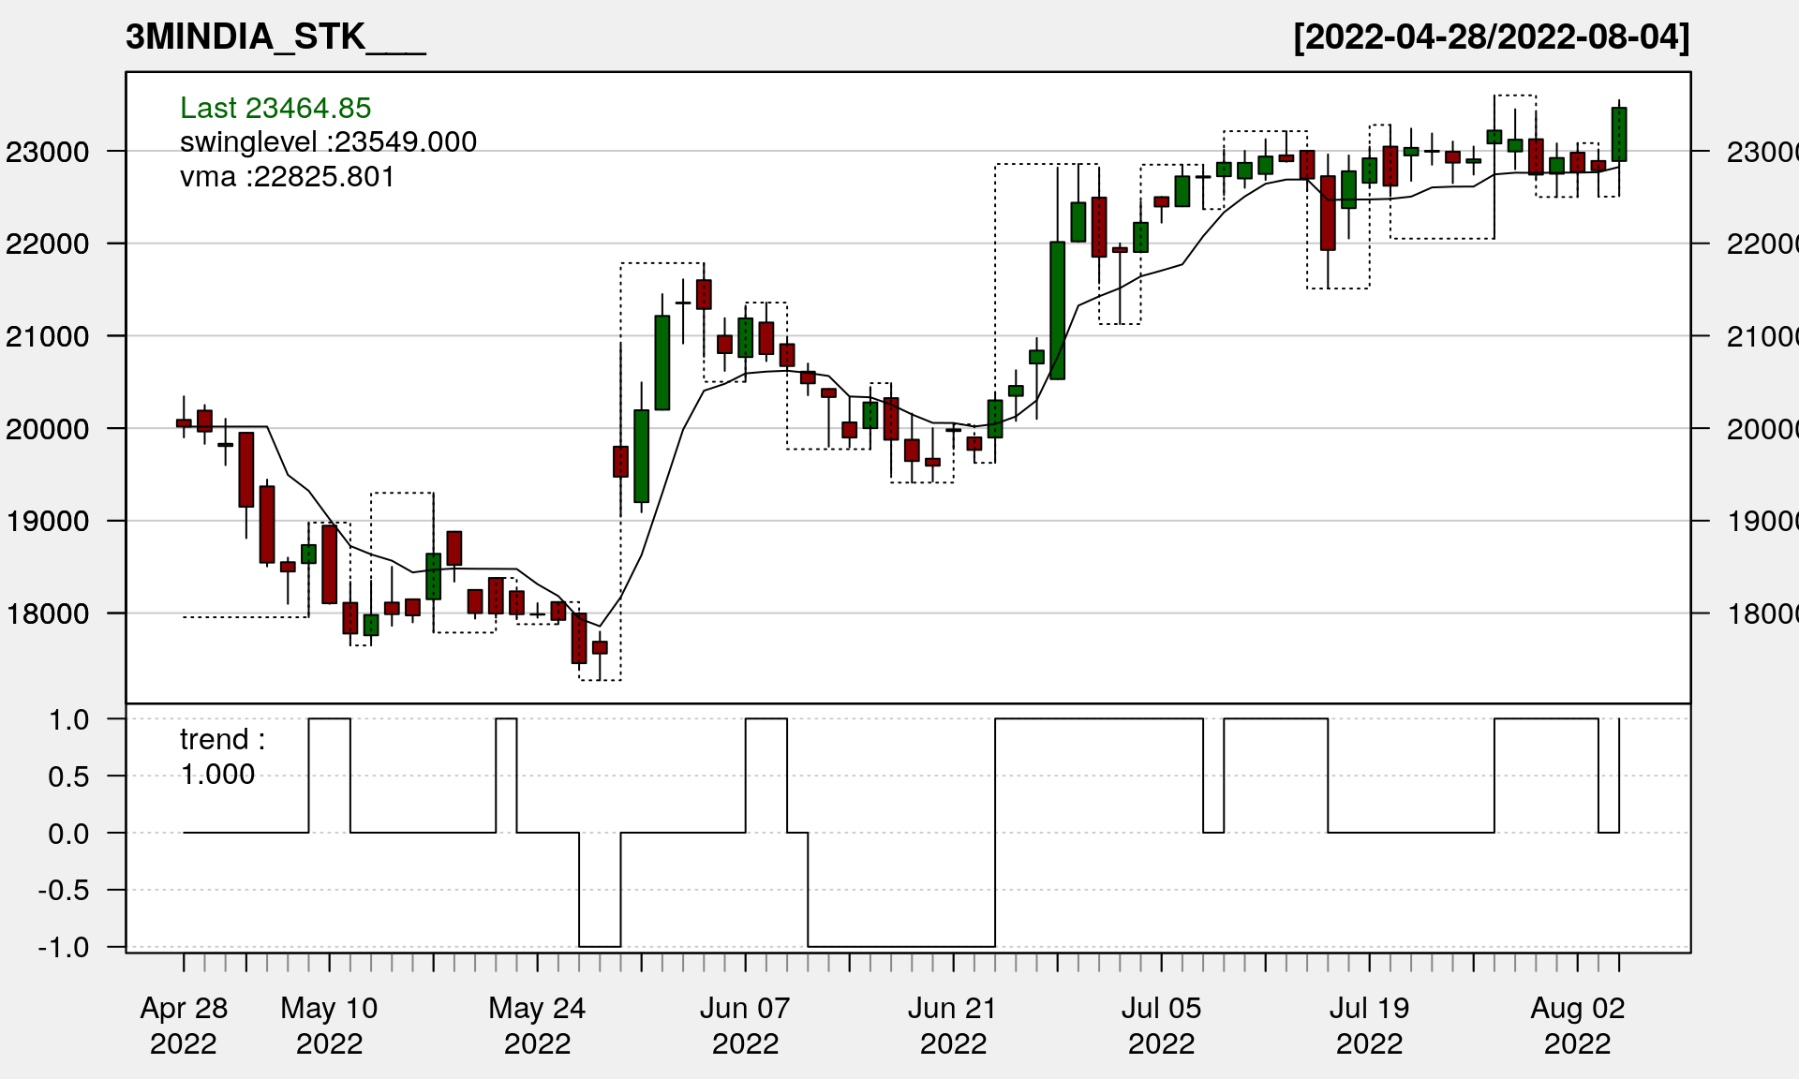Click the 0.5 trend axis label
The image size is (1799, 1079).
click(68, 776)
